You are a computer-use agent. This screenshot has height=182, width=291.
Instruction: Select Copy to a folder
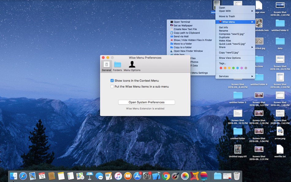point(191,47)
